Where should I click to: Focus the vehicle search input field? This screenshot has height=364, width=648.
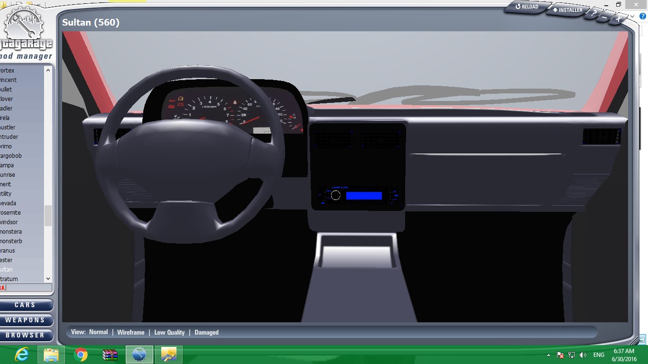click(x=26, y=288)
